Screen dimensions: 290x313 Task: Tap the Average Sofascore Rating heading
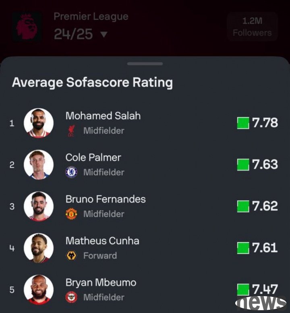(x=92, y=83)
